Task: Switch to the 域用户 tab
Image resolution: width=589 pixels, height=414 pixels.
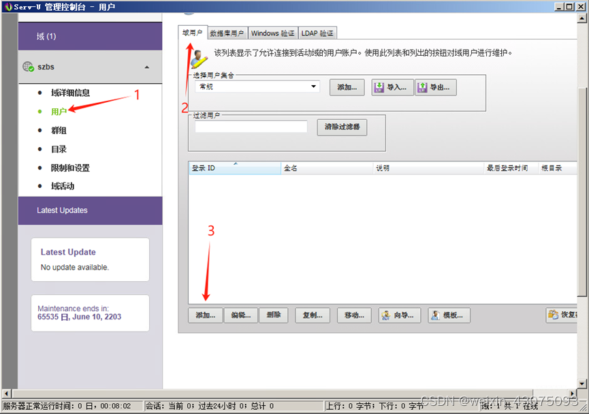Action: point(192,33)
